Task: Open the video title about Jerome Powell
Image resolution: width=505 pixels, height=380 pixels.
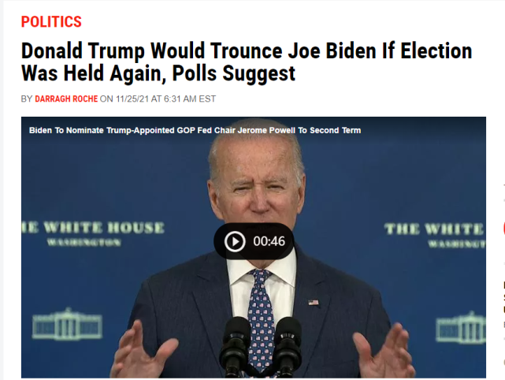Action: point(195,130)
